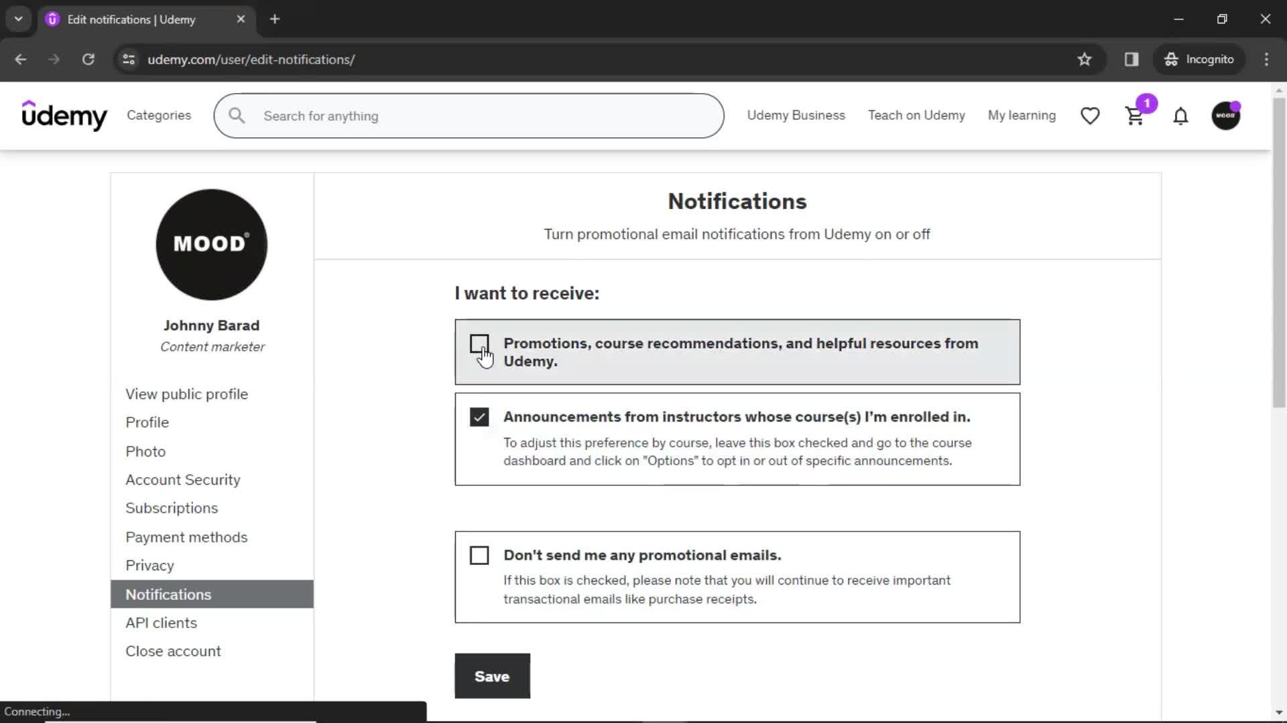
Task: Select My learning menu item
Action: point(1022,114)
